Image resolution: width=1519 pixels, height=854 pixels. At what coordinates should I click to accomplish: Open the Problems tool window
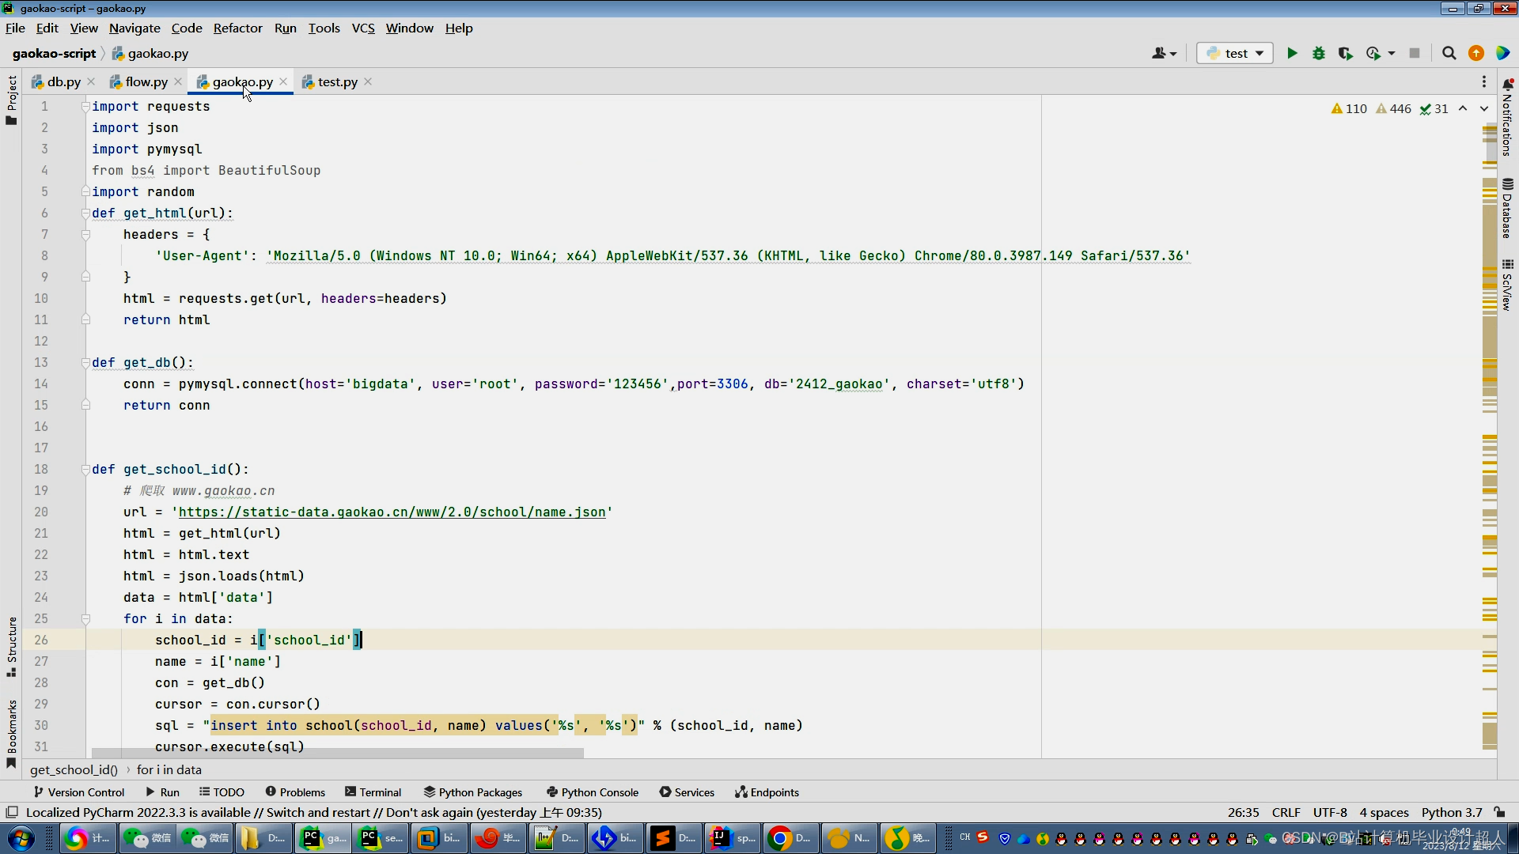click(295, 792)
